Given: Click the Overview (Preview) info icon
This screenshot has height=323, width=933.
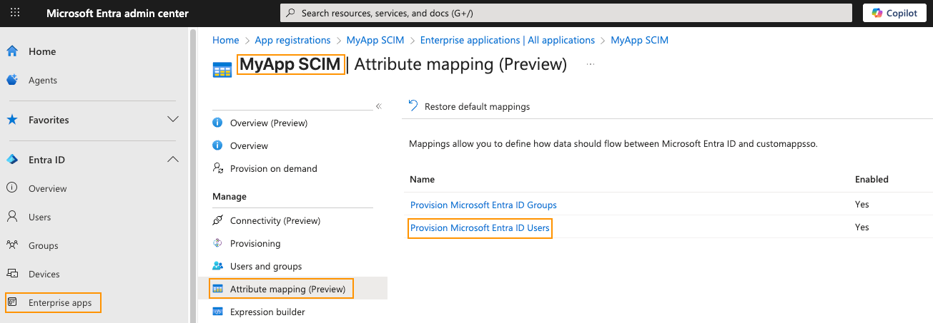Looking at the screenshot, I should 218,123.
